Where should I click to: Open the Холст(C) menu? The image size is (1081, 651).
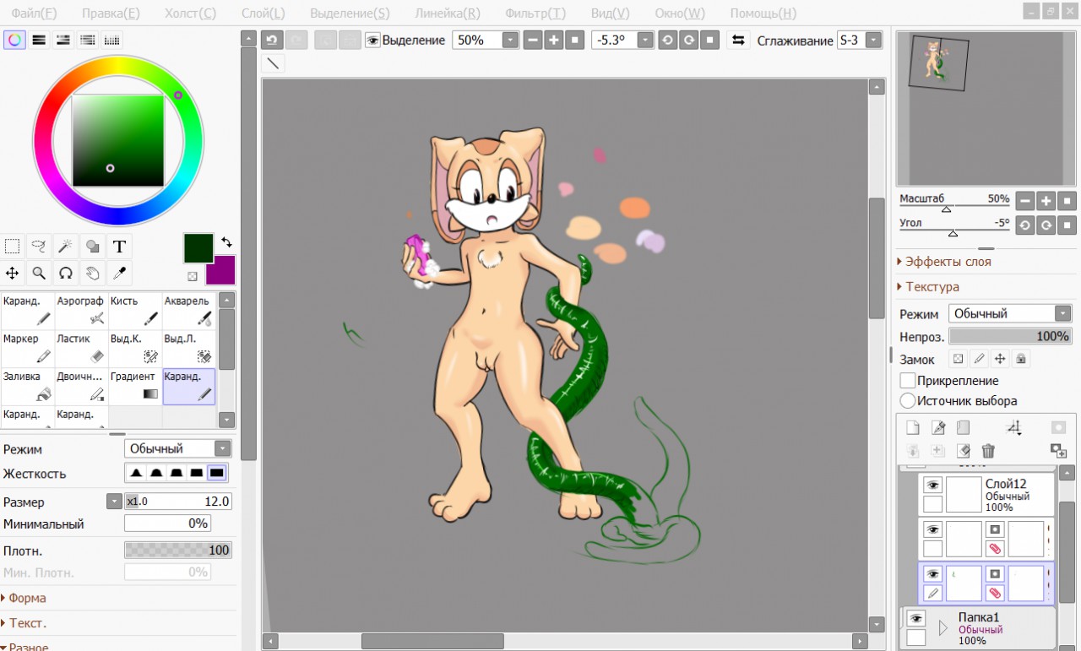click(190, 14)
